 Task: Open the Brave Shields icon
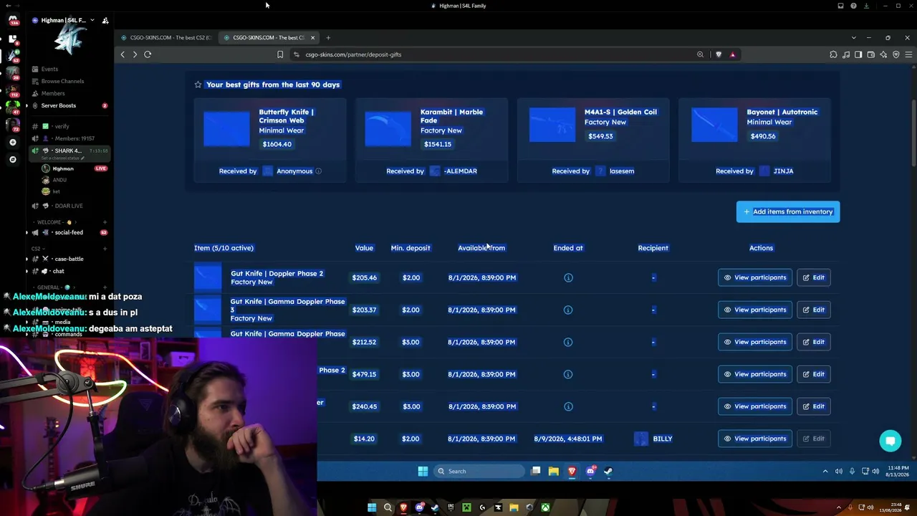[719, 54]
